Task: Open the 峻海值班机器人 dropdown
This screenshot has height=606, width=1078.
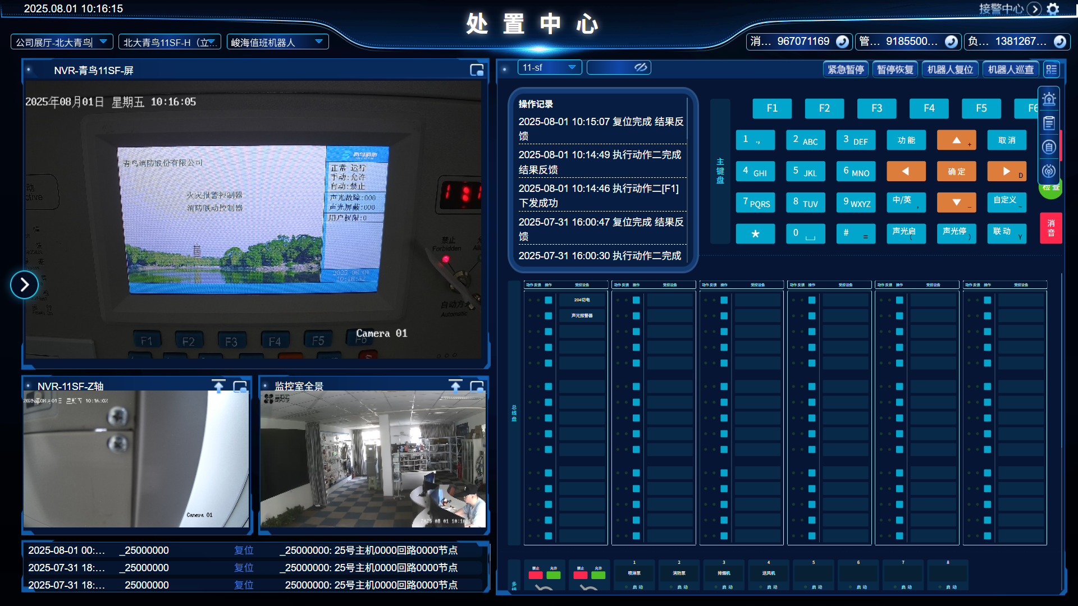Action: coord(319,42)
